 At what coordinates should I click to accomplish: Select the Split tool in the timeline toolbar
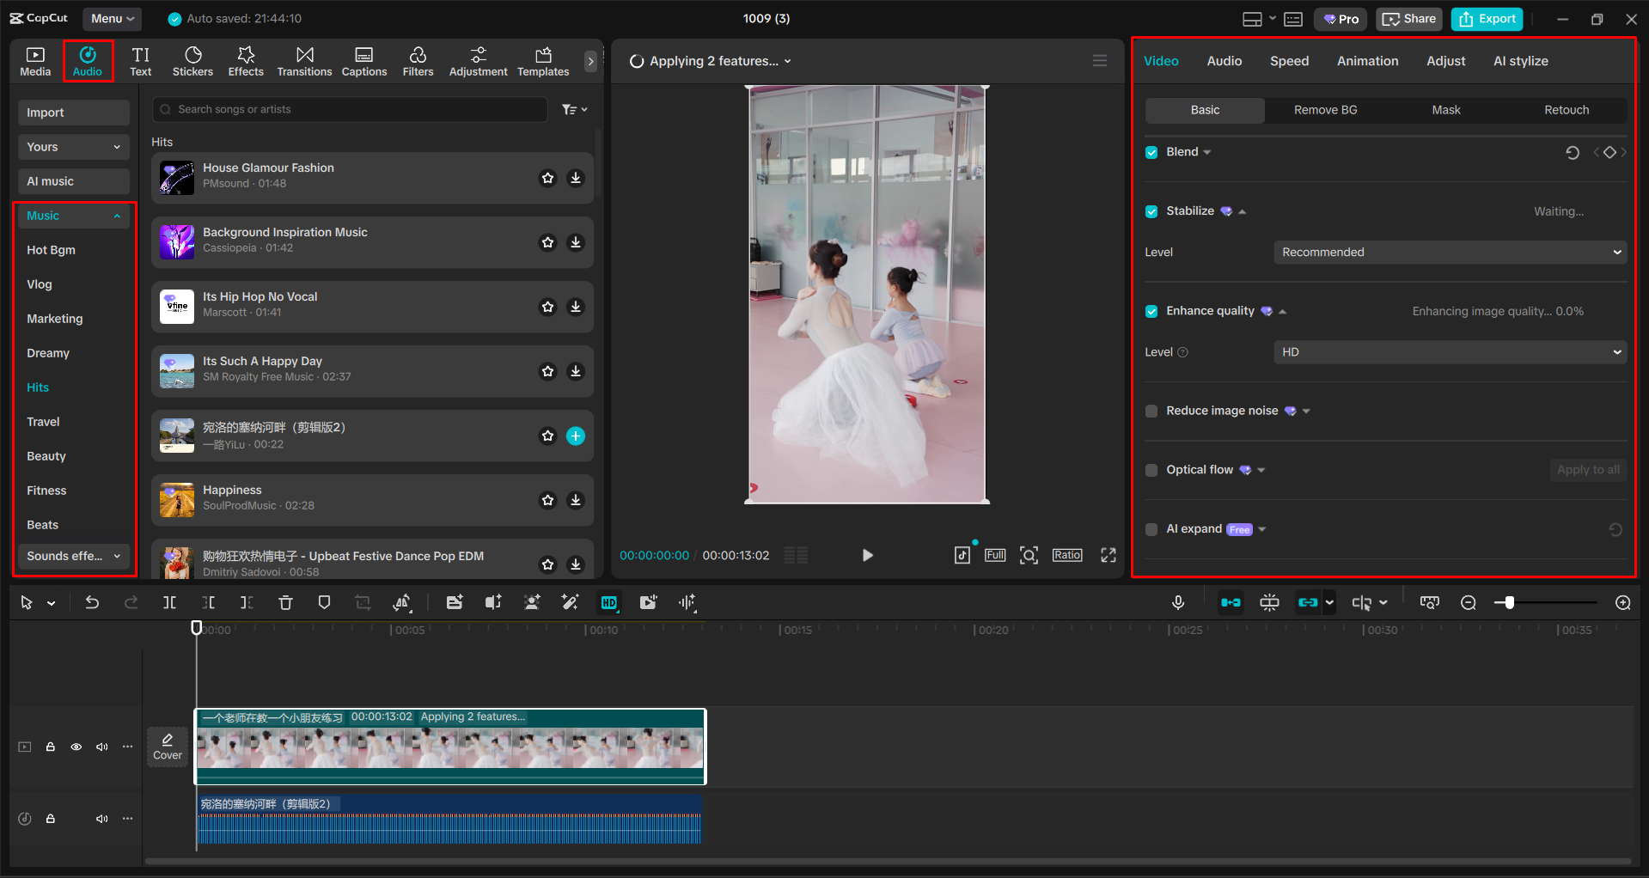[x=169, y=602]
